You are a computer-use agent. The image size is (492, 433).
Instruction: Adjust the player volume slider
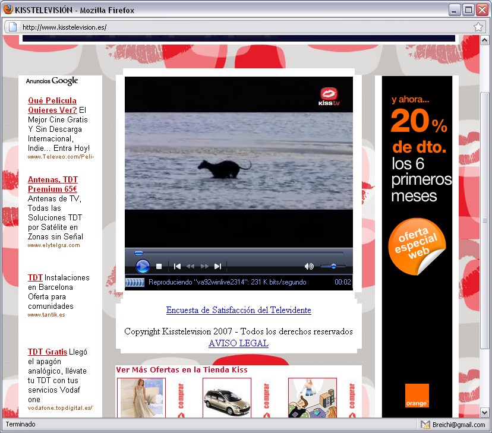[x=333, y=266]
